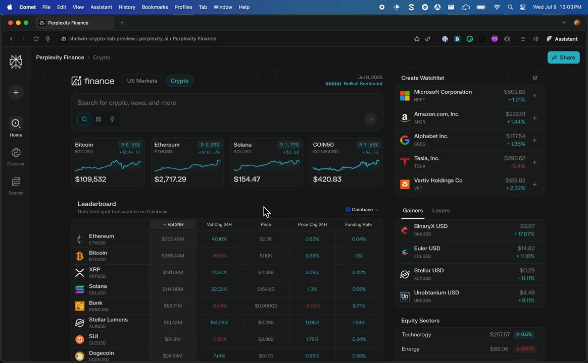
Task: Select the lightbulb mode icon in search box
Action: pos(112,119)
